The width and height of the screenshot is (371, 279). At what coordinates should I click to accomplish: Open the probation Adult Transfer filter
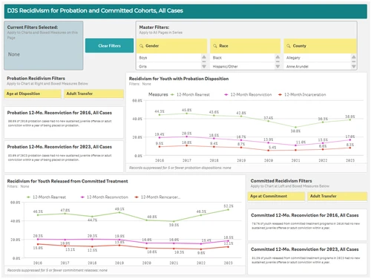(x=94, y=93)
